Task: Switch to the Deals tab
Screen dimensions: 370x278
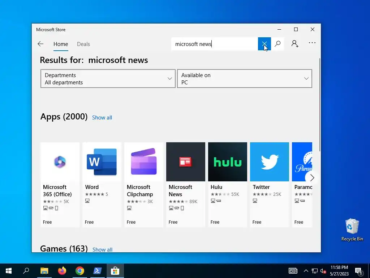Action: (x=83, y=44)
